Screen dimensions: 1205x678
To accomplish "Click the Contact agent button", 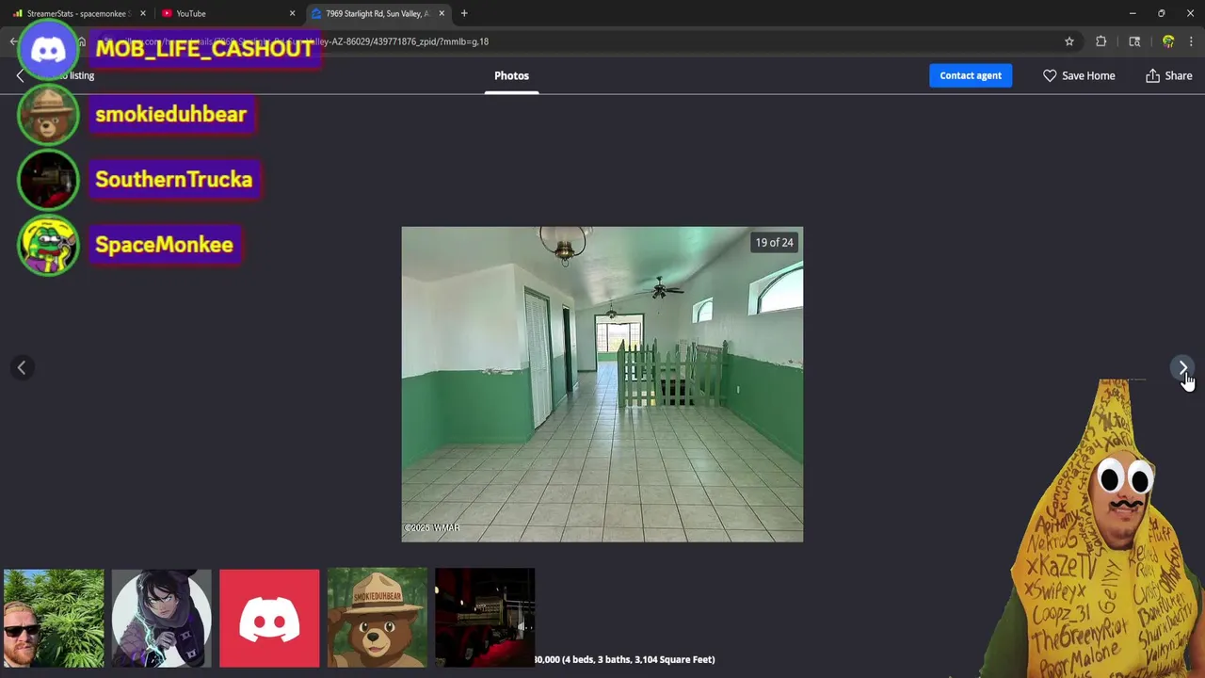I will [971, 75].
